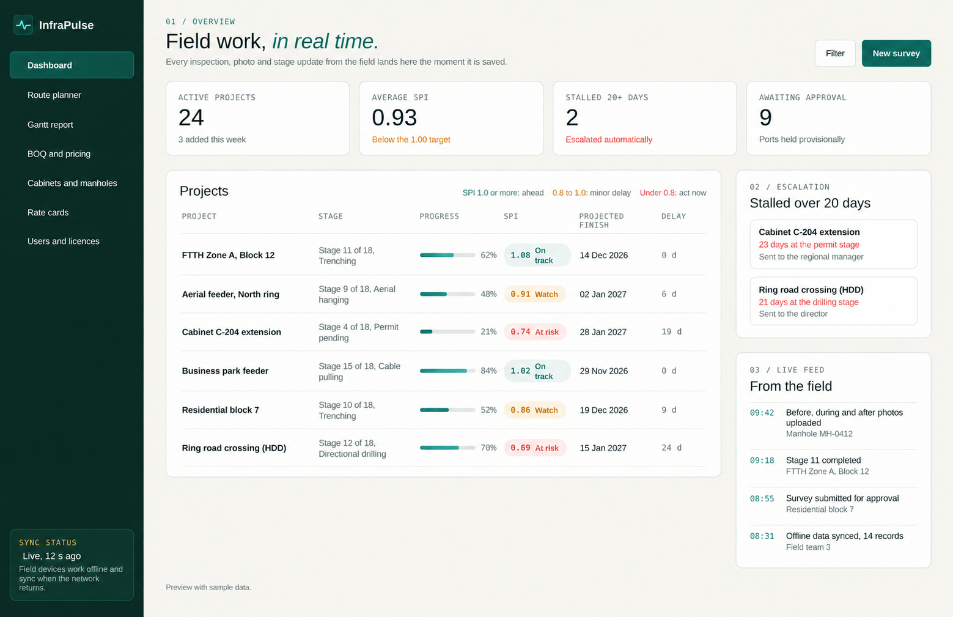Open project FTTH Zone A, Block 12
The height and width of the screenshot is (617, 953).
(x=444, y=255)
